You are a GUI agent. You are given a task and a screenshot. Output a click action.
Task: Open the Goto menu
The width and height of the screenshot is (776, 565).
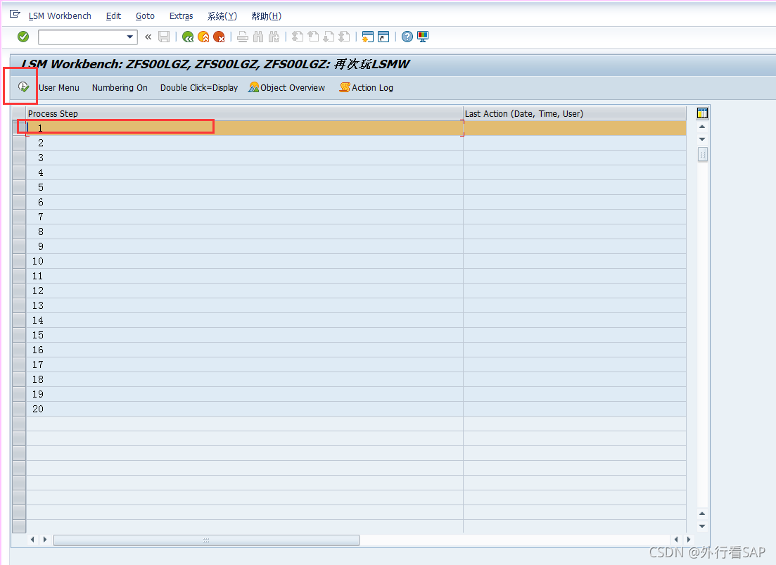145,16
